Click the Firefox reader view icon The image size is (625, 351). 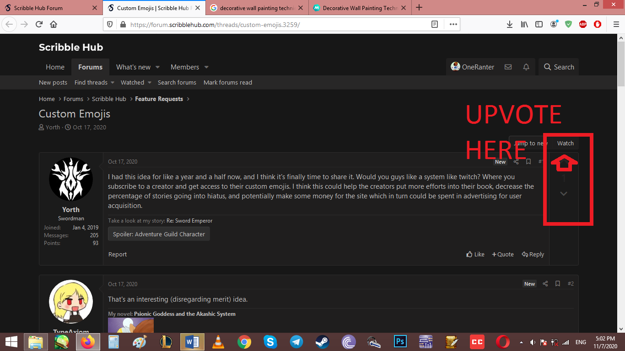435,25
